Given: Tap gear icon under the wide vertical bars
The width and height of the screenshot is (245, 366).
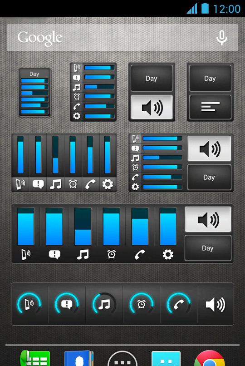Looking at the screenshot, I should pos(168,254).
